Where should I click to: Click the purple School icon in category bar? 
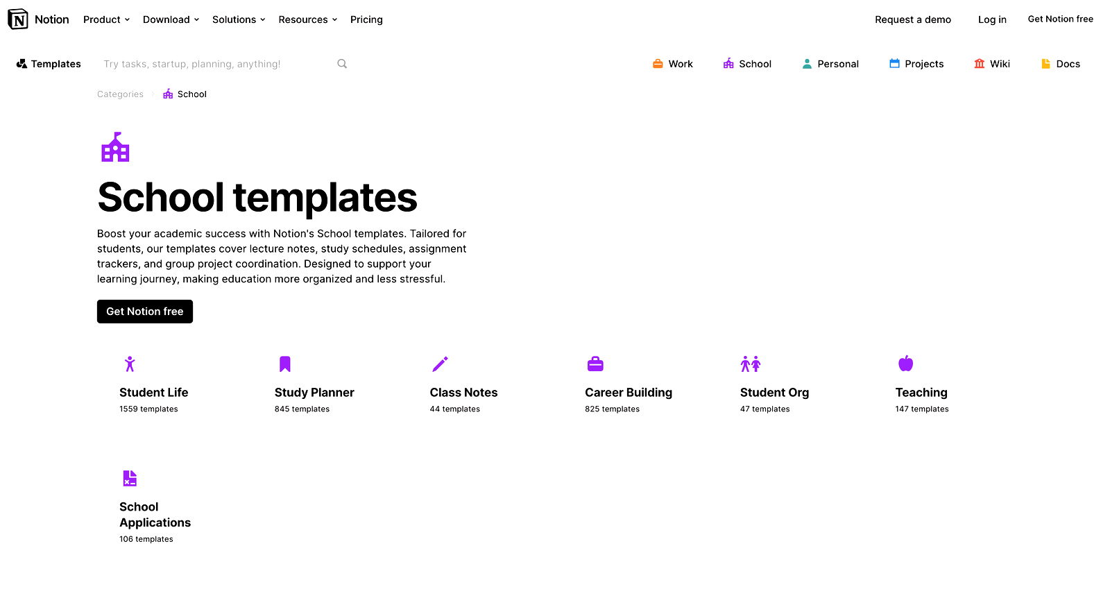point(728,64)
